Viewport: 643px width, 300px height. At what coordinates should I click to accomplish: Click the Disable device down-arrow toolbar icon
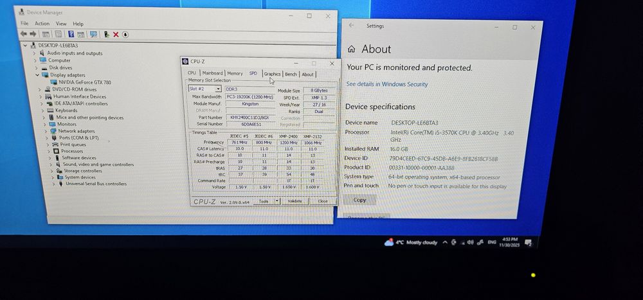125,35
